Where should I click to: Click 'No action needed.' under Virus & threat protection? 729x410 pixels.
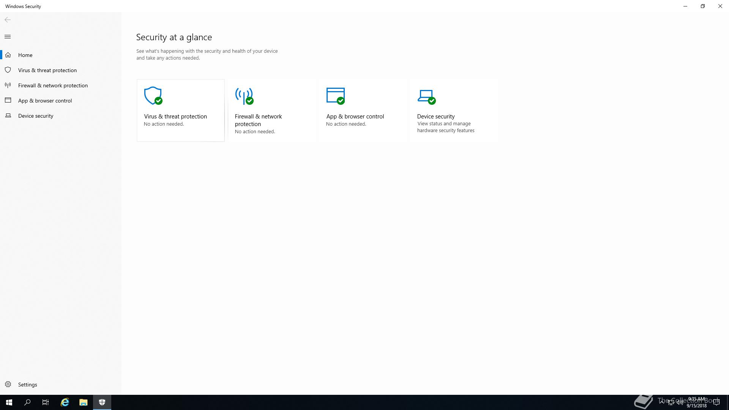164,124
